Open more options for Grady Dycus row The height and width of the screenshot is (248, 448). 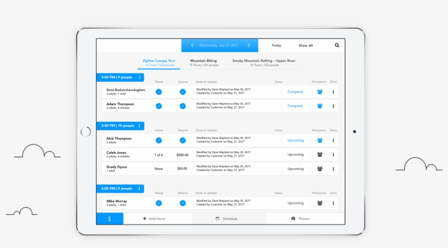pyautogui.click(x=333, y=169)
